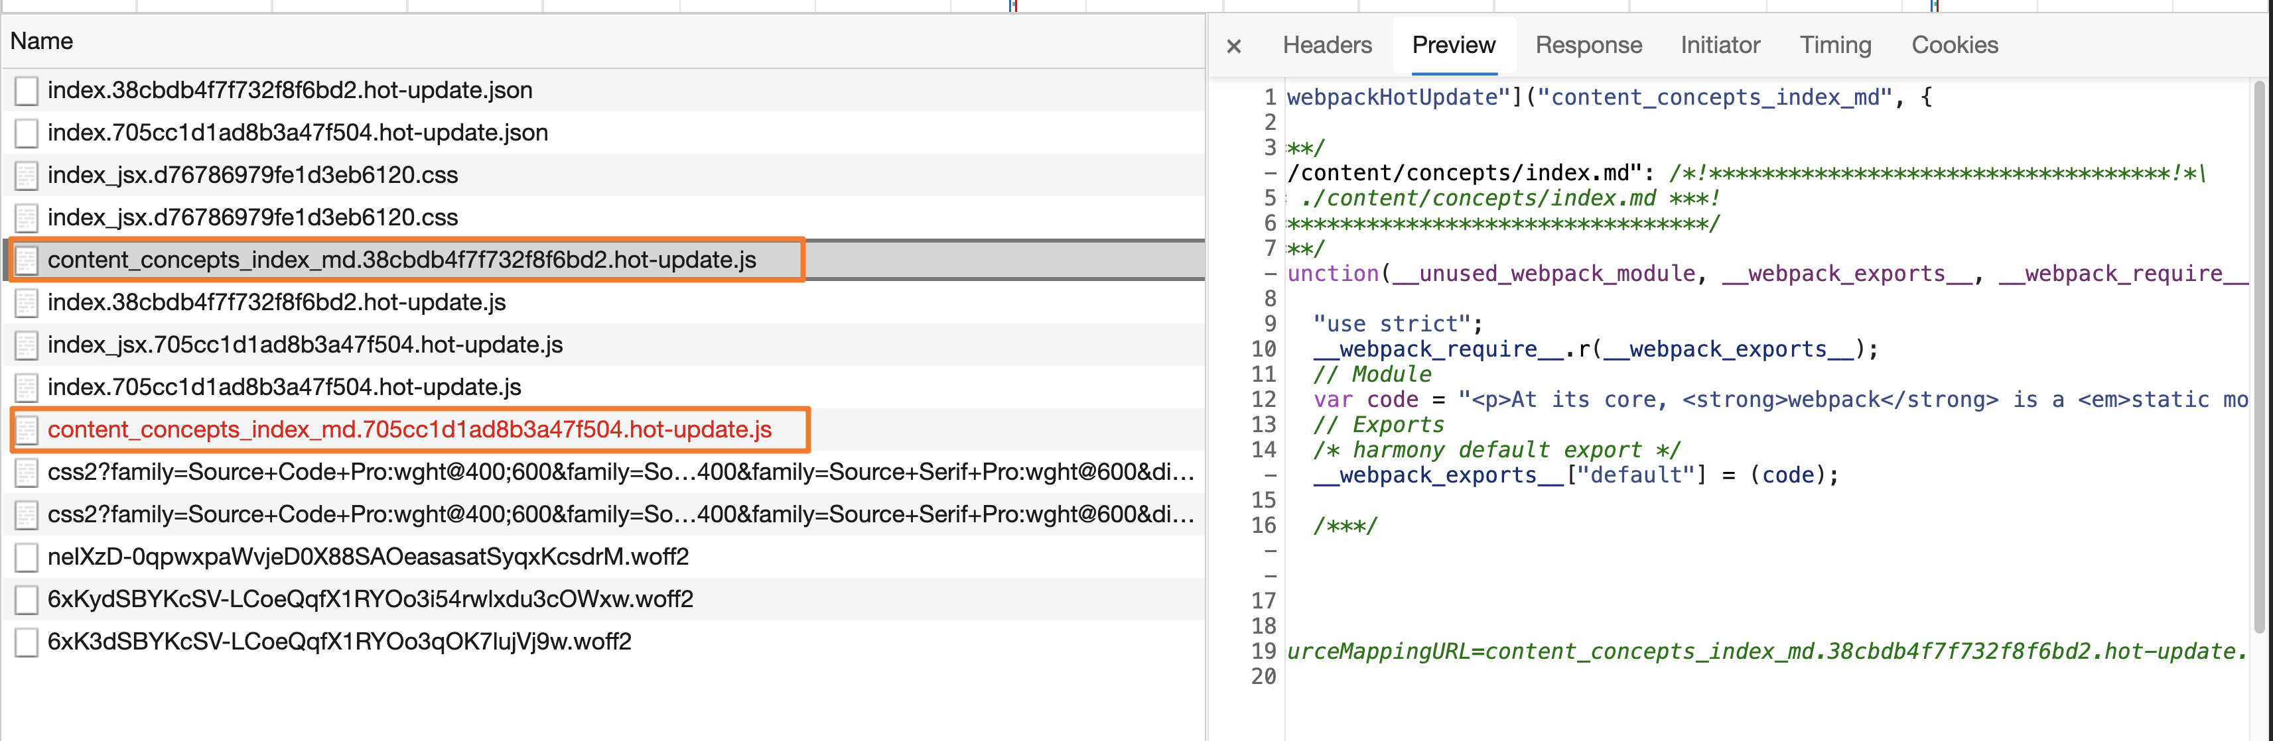Screen dimensions: 2273x741
Task: Click the file icon beside the nelXzD woff2 font request
Action: tap(26, 557)
